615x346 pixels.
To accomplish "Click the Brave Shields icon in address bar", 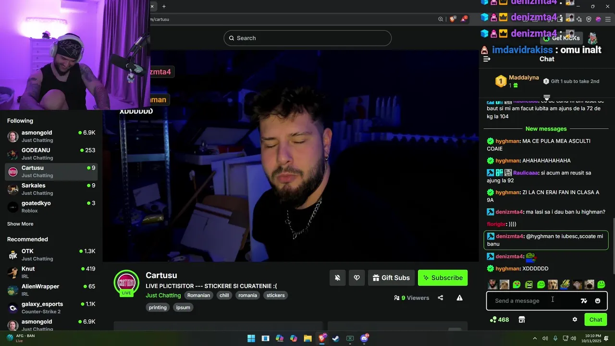I will (x=453, y=19).
